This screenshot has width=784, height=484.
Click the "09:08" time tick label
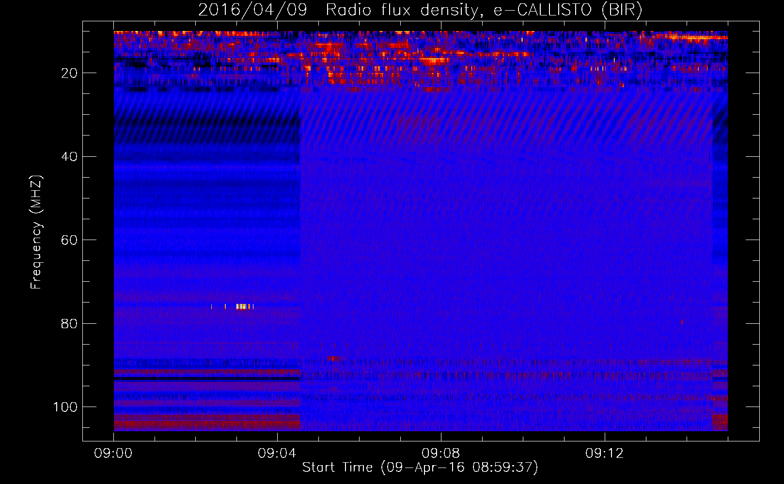pos(441,454)
